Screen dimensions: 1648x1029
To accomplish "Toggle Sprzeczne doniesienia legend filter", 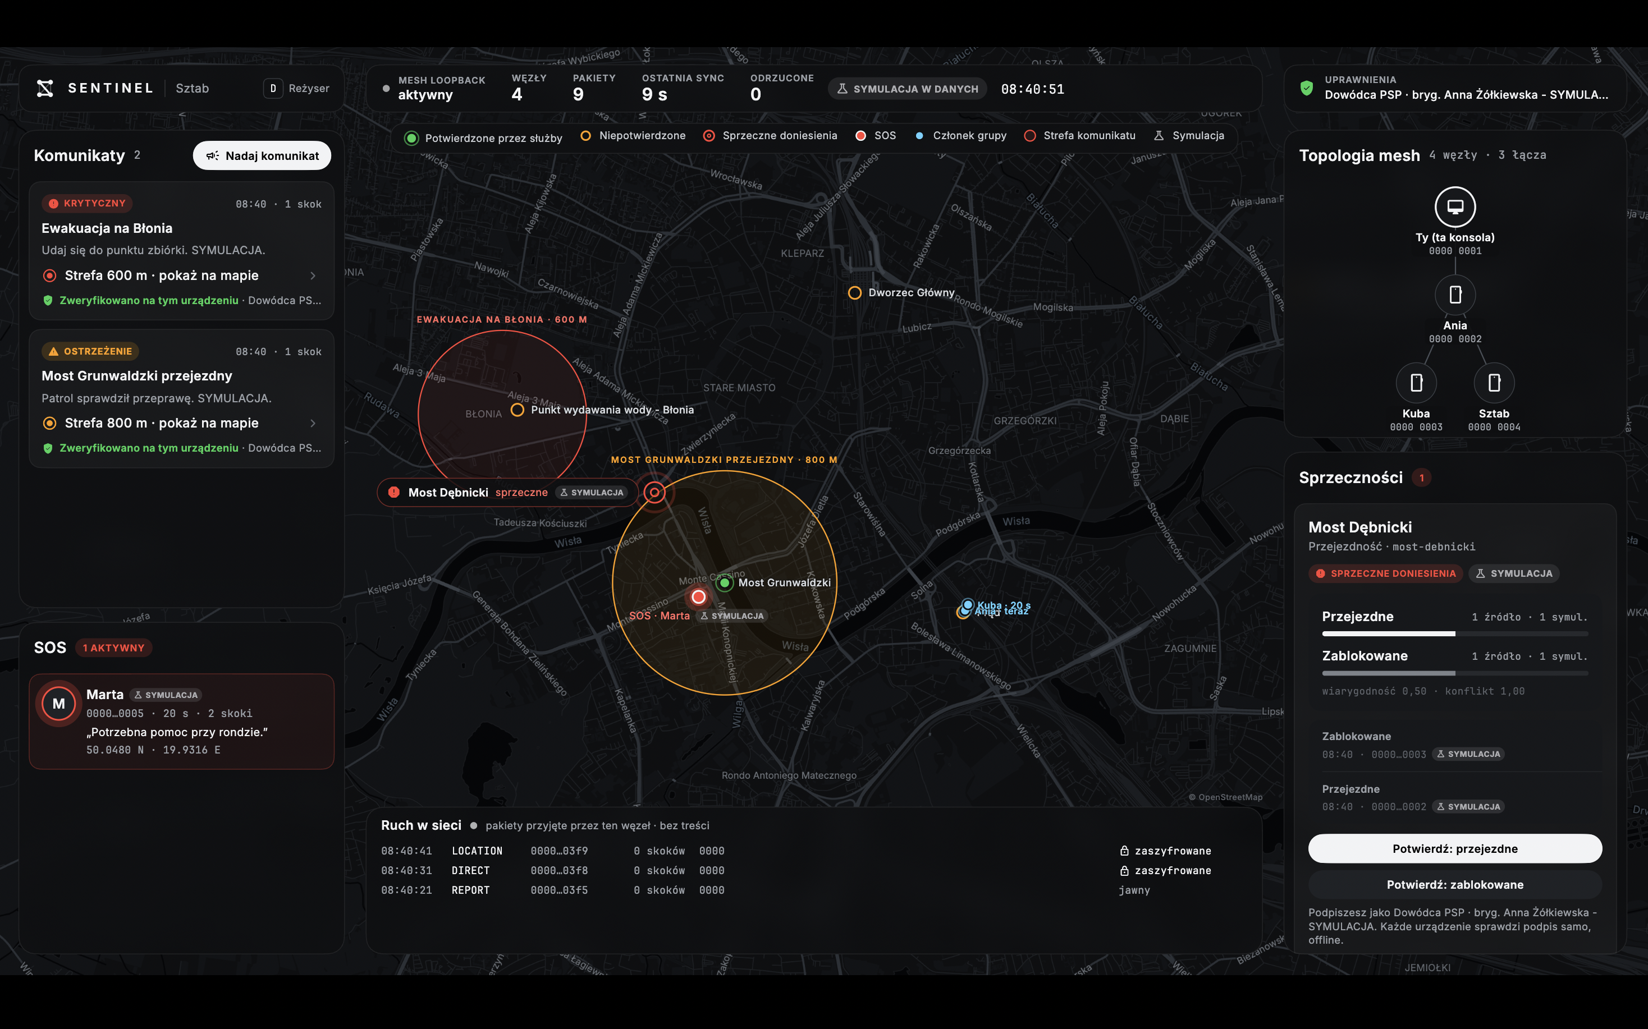I will pos(770,135).
